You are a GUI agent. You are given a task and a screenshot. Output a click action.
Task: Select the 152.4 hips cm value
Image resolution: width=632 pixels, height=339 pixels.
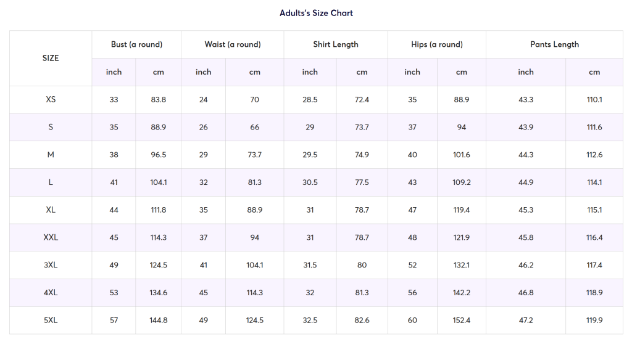tap(462, 321)
